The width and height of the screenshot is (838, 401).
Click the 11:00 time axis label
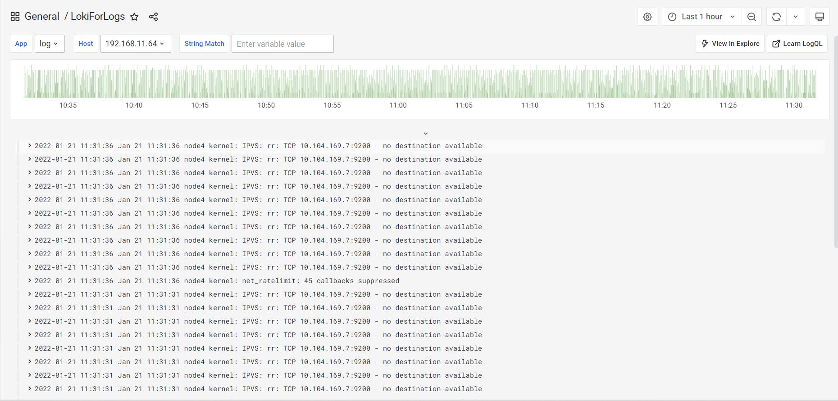[x=398, y=105]
